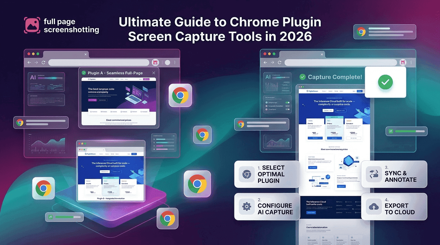Click forward arrow in purple browser window

[36, 63]
